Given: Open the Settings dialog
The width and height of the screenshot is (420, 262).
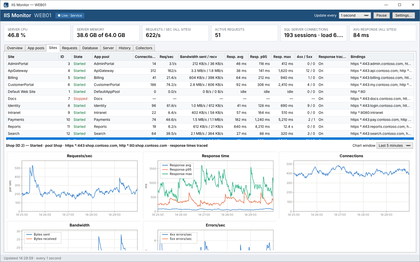Looking at the screenshot, I should [x=403, y=15].
